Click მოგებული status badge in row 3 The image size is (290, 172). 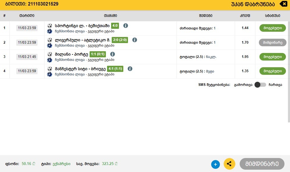click(x=273, y=57)
